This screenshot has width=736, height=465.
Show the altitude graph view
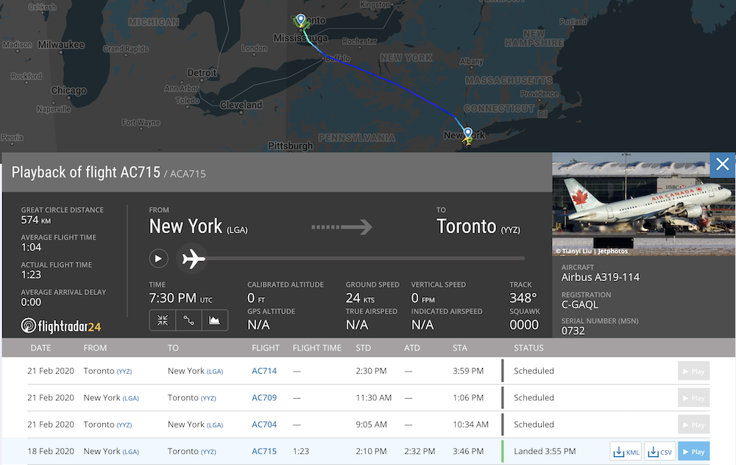[x=215, y=320]
